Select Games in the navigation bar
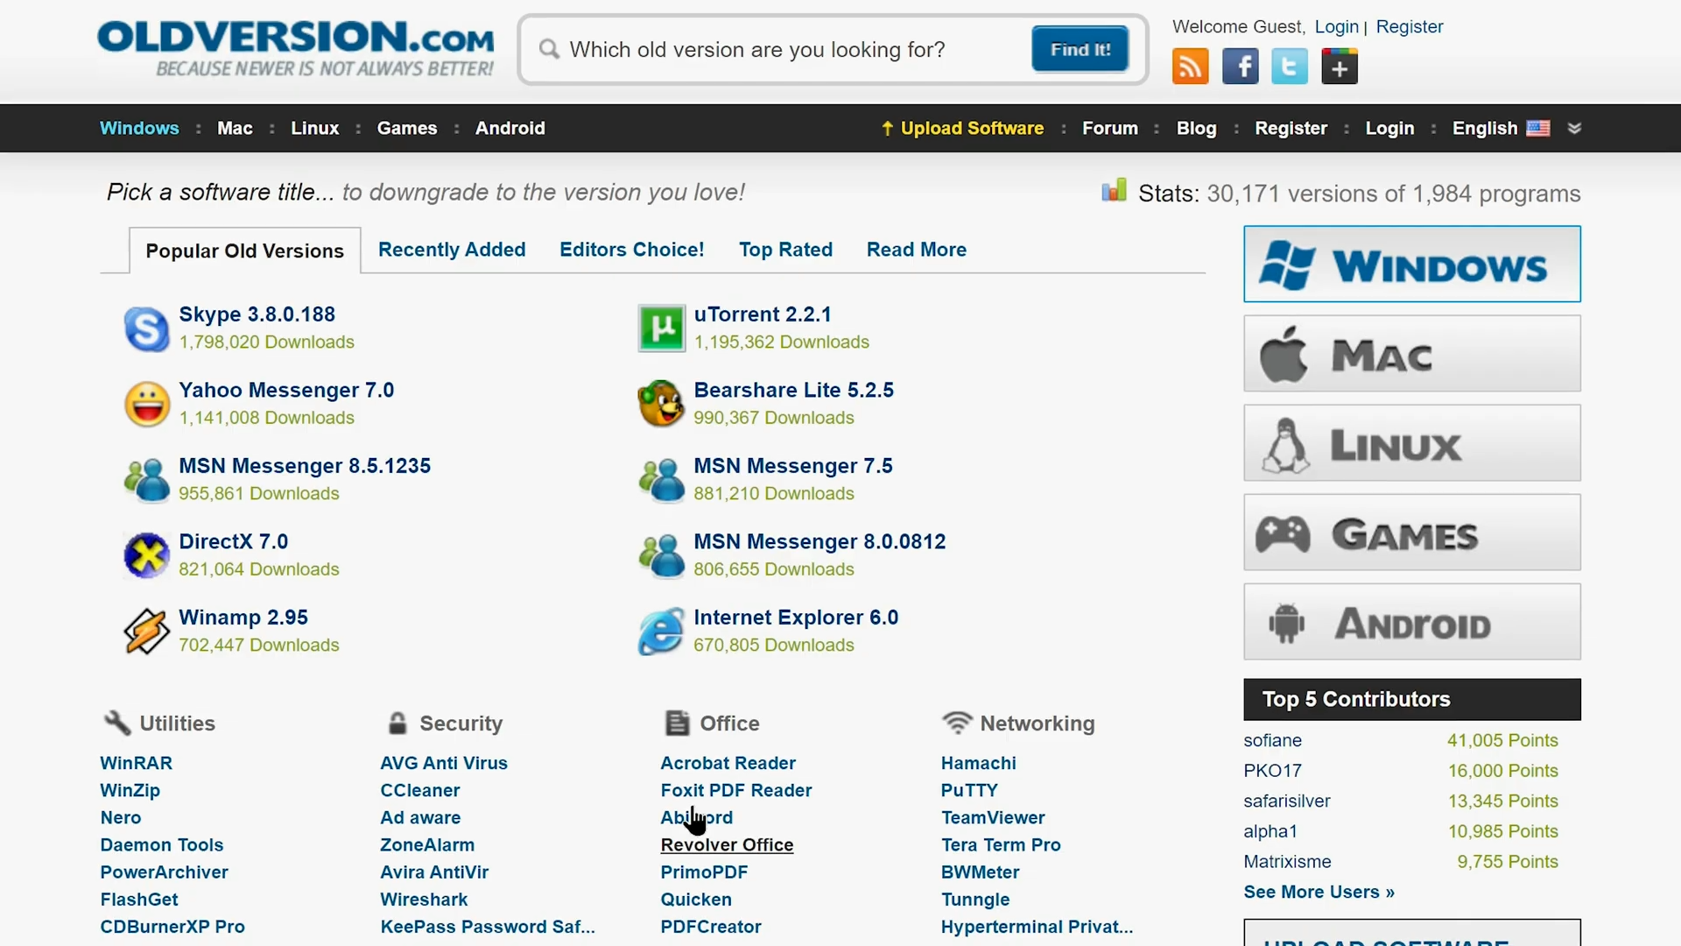The image size is (1681, 946). pos(406,128)
